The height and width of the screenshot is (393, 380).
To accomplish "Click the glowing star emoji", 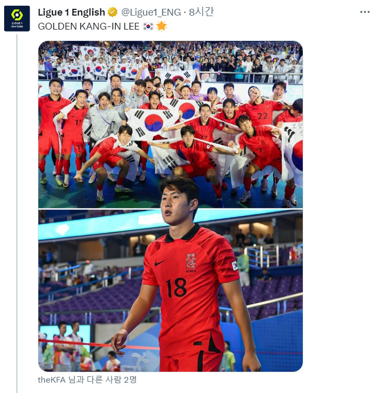I will [161, 26].
